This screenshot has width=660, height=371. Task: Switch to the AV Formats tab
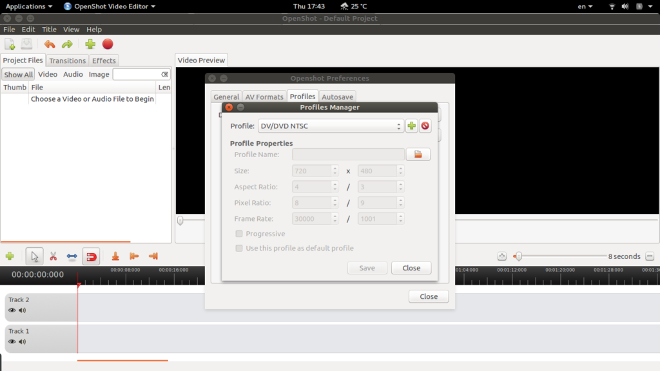point(264,97)
